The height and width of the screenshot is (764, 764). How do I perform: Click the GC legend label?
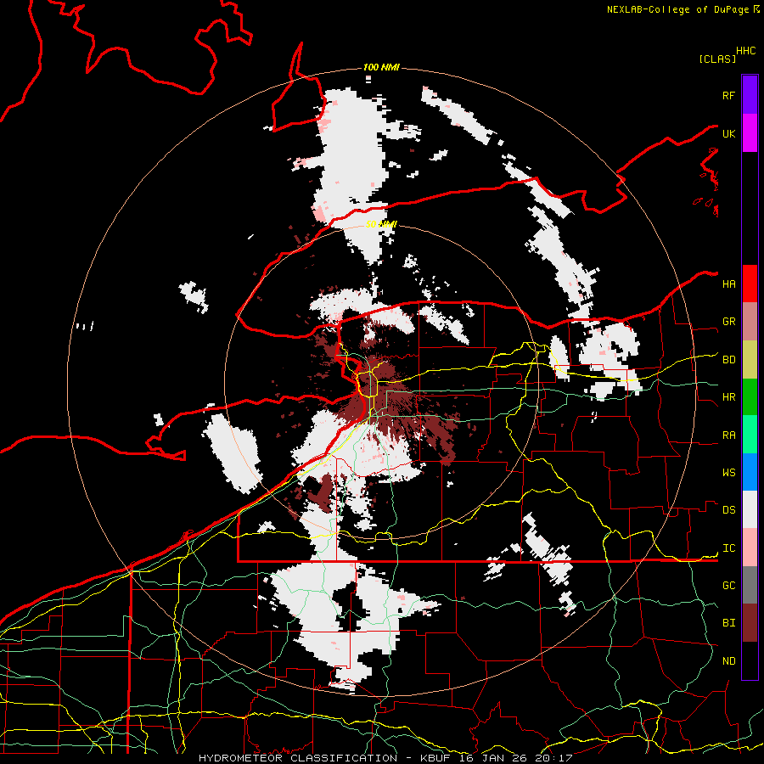point(728,586)
